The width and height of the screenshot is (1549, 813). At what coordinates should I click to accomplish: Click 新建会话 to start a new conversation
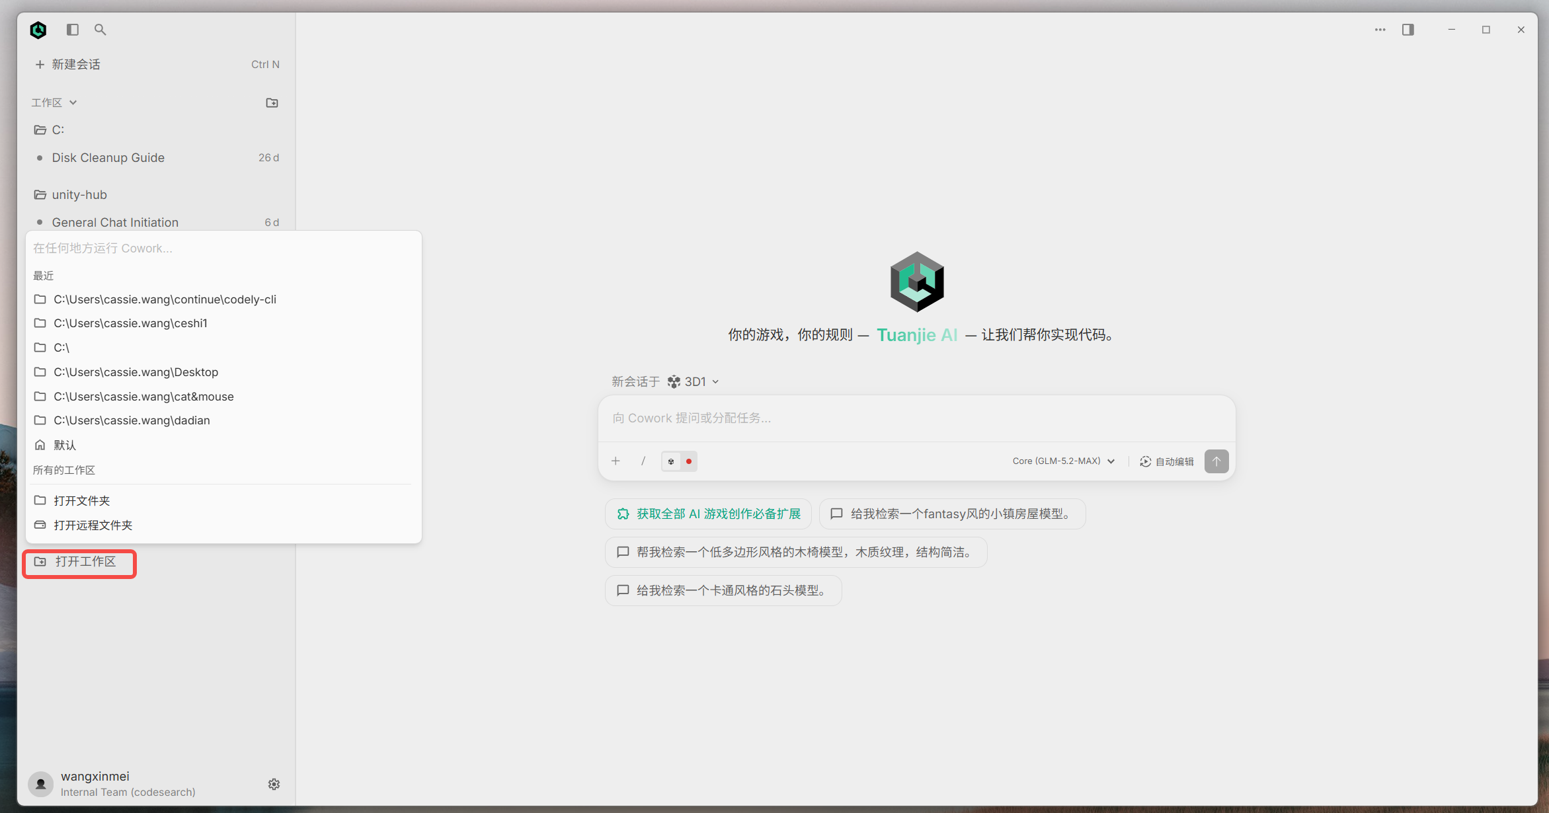tap(156, 64)
